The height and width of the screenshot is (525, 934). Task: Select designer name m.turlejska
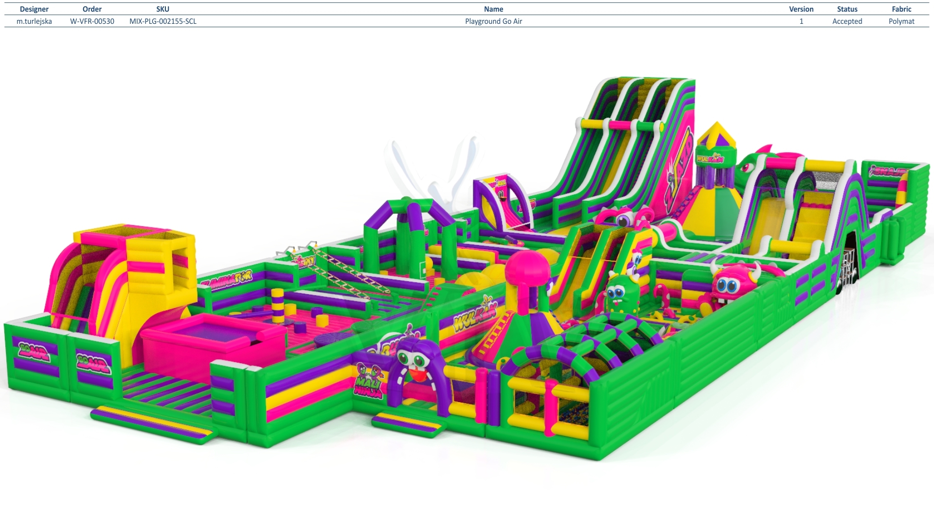[34, 21]
